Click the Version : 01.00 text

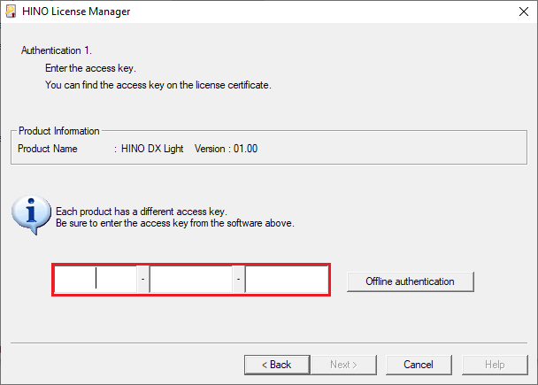pyautogui.click(x=227, y=149)
